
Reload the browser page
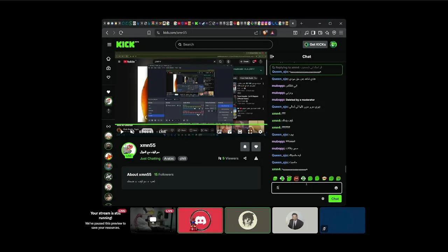point(121,33)
